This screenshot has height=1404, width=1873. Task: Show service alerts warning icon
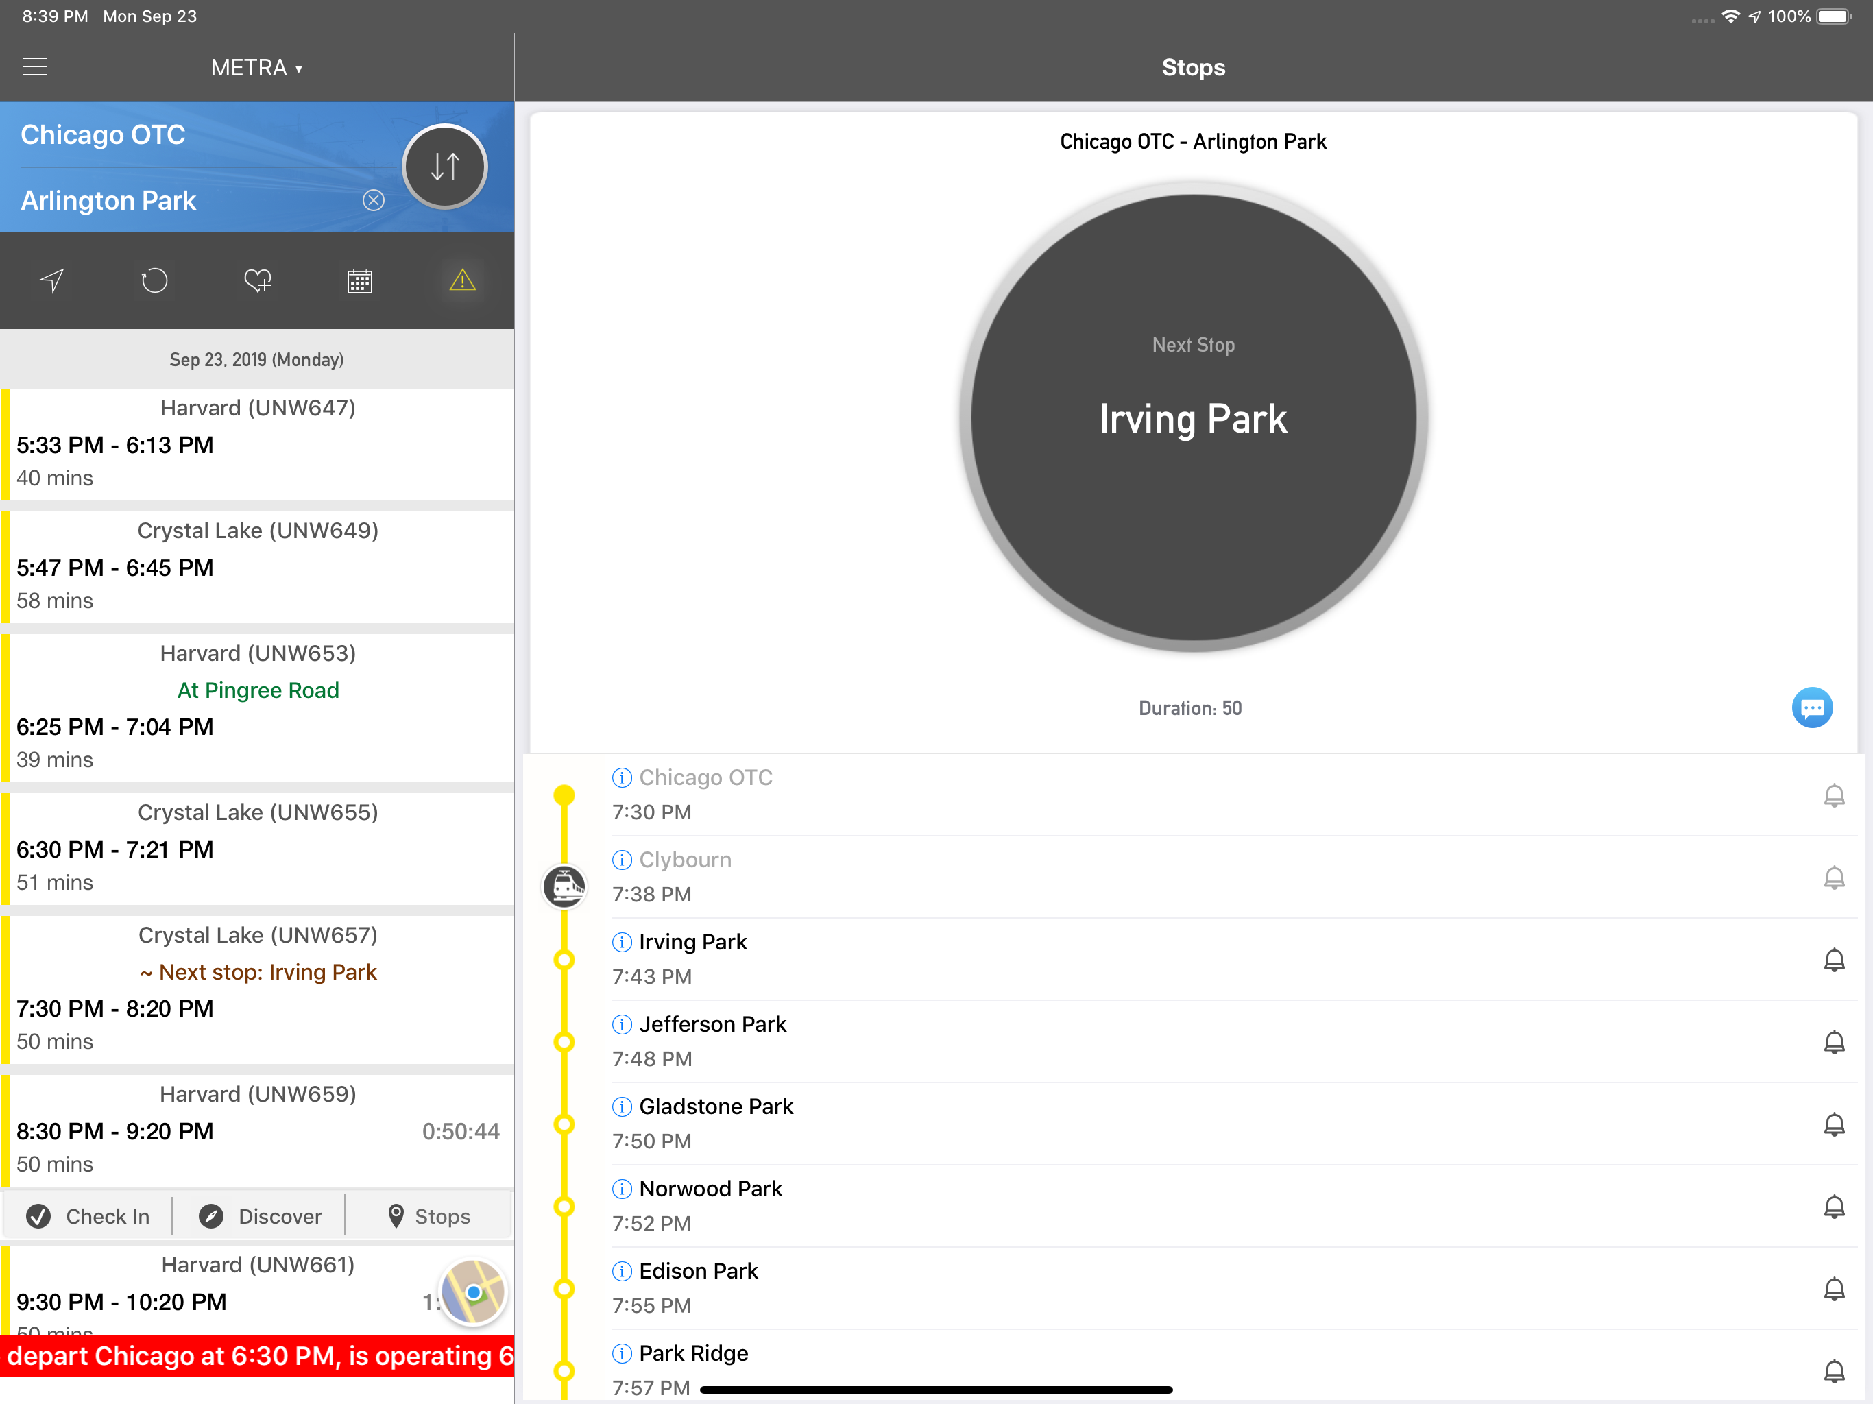(462, 280)
